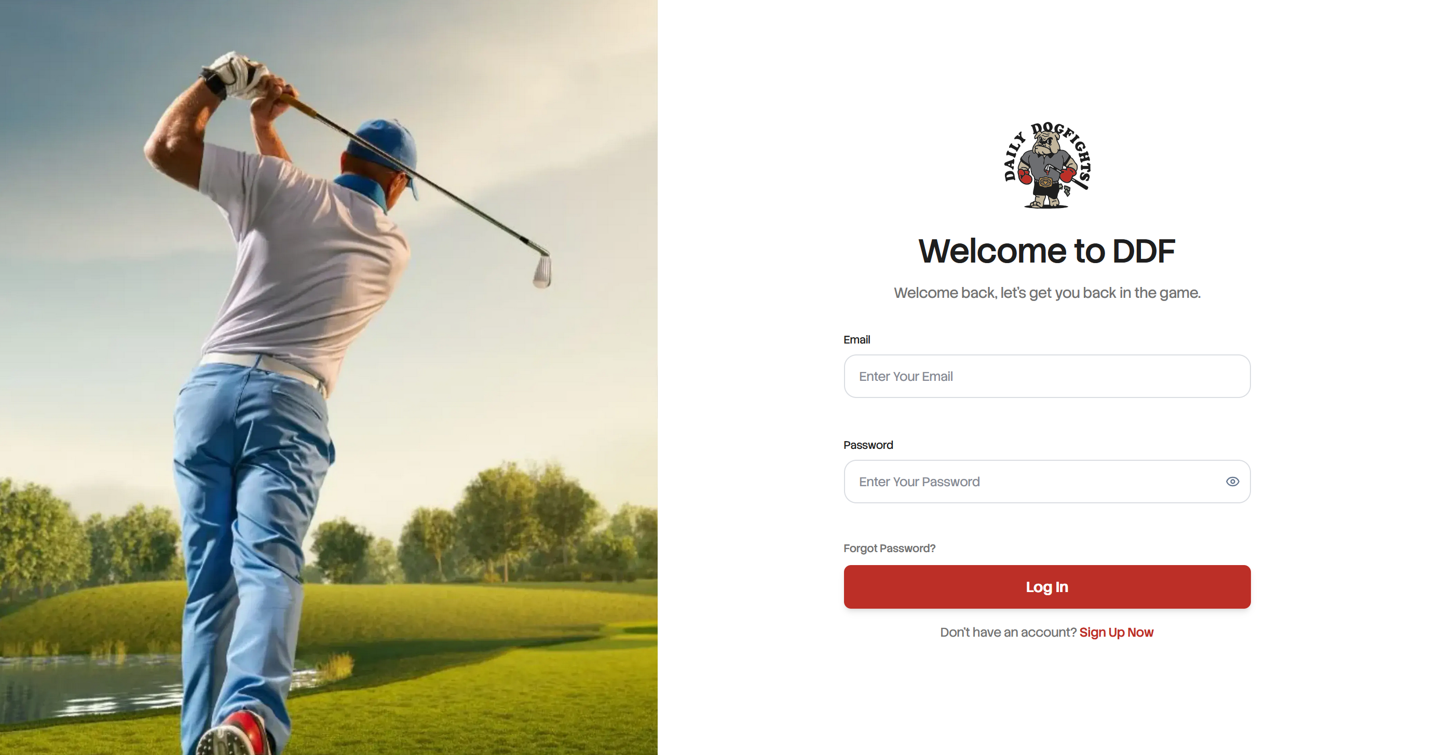
Task: Click the red Log In button
Action: point(1047,587)
